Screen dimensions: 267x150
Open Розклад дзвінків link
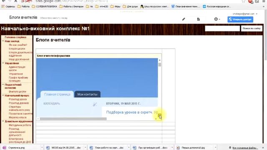(19, 103)
